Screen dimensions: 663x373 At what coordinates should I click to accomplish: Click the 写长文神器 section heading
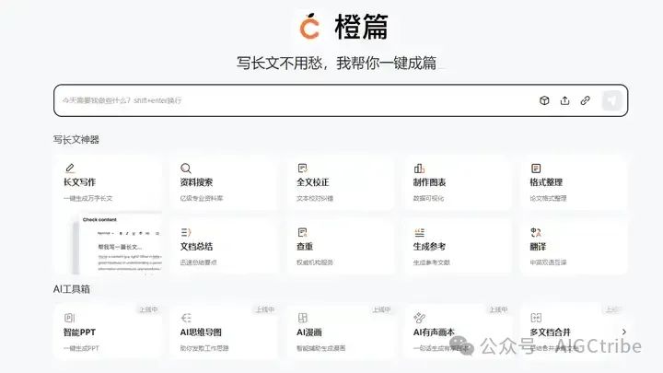[x=76, y=140]
